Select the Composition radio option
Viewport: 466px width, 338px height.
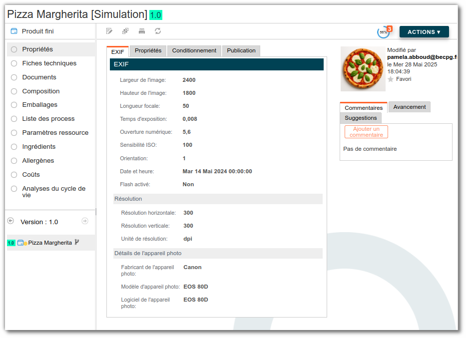[x=14, y=91]
